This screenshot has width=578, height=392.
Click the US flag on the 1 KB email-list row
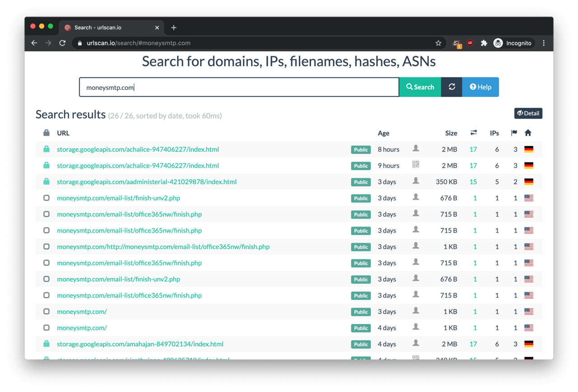click(x=528, y=247)
